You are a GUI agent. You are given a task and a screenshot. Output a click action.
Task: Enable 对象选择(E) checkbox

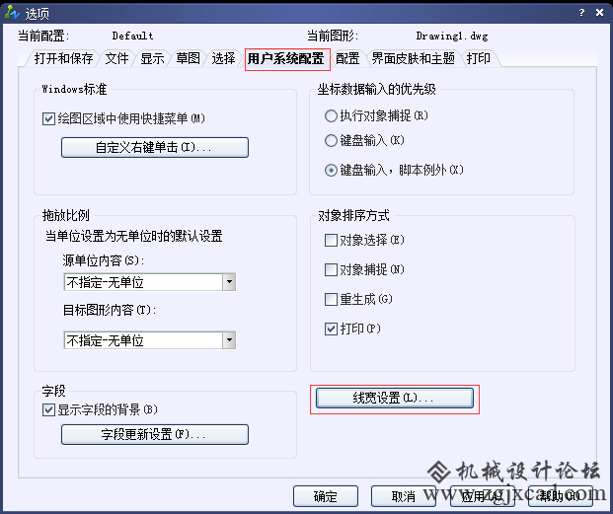pyautogui.click(x=331, y=240)
